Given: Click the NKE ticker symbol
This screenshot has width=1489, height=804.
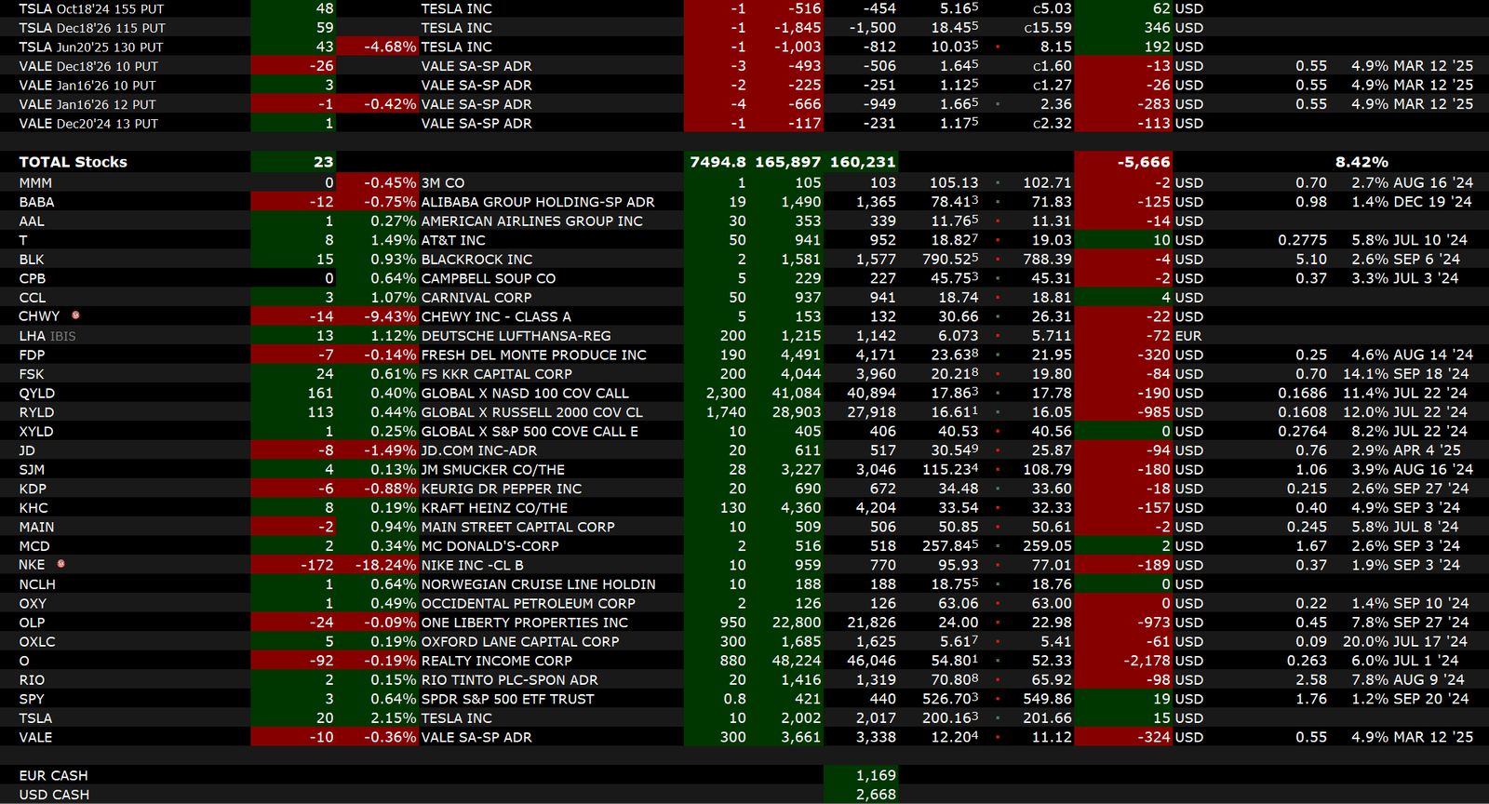Looking at the screenshot, I should [x=32, y=565].
